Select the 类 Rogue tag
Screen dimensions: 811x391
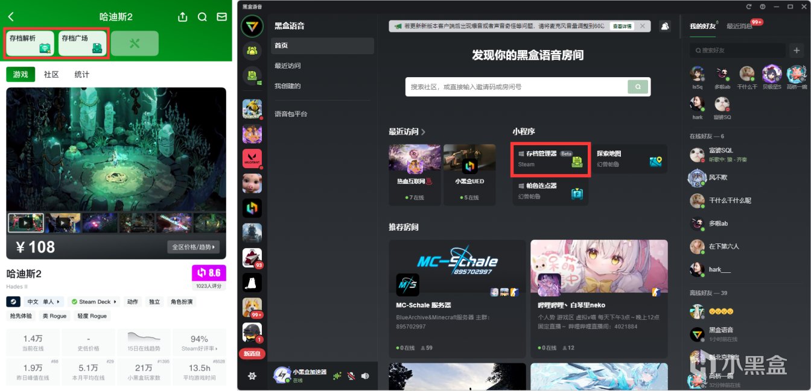[x=54, y=316]
